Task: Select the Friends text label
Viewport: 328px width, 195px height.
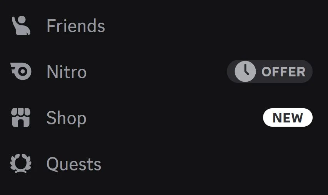Action: pos(75,26)
